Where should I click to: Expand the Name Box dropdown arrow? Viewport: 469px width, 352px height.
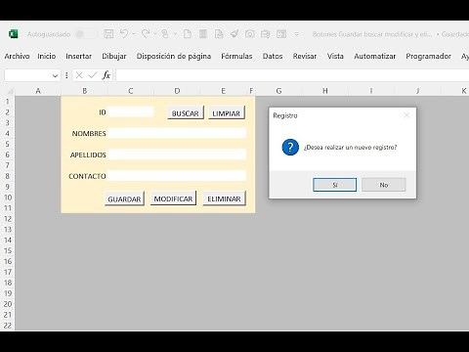point(55,76)
